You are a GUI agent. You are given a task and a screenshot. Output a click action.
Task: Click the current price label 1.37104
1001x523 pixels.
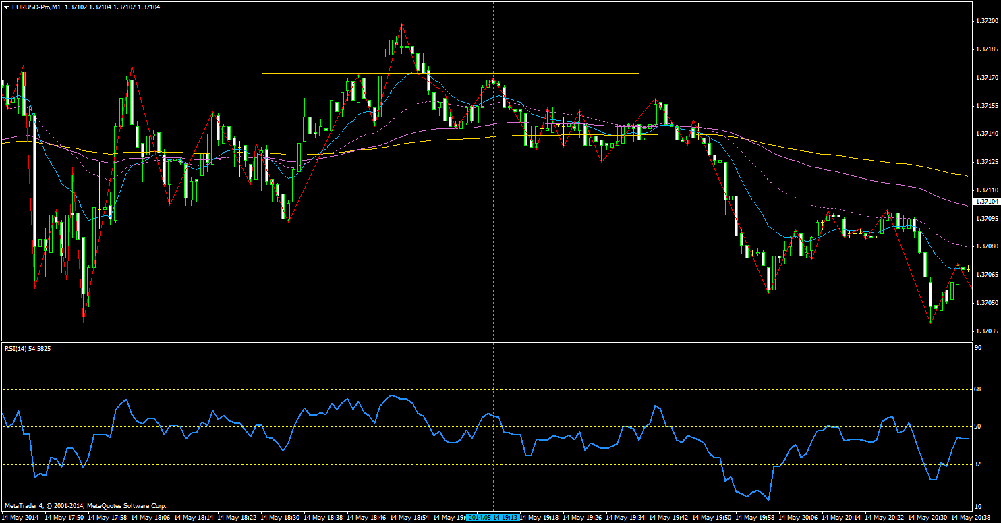[986, 202]
